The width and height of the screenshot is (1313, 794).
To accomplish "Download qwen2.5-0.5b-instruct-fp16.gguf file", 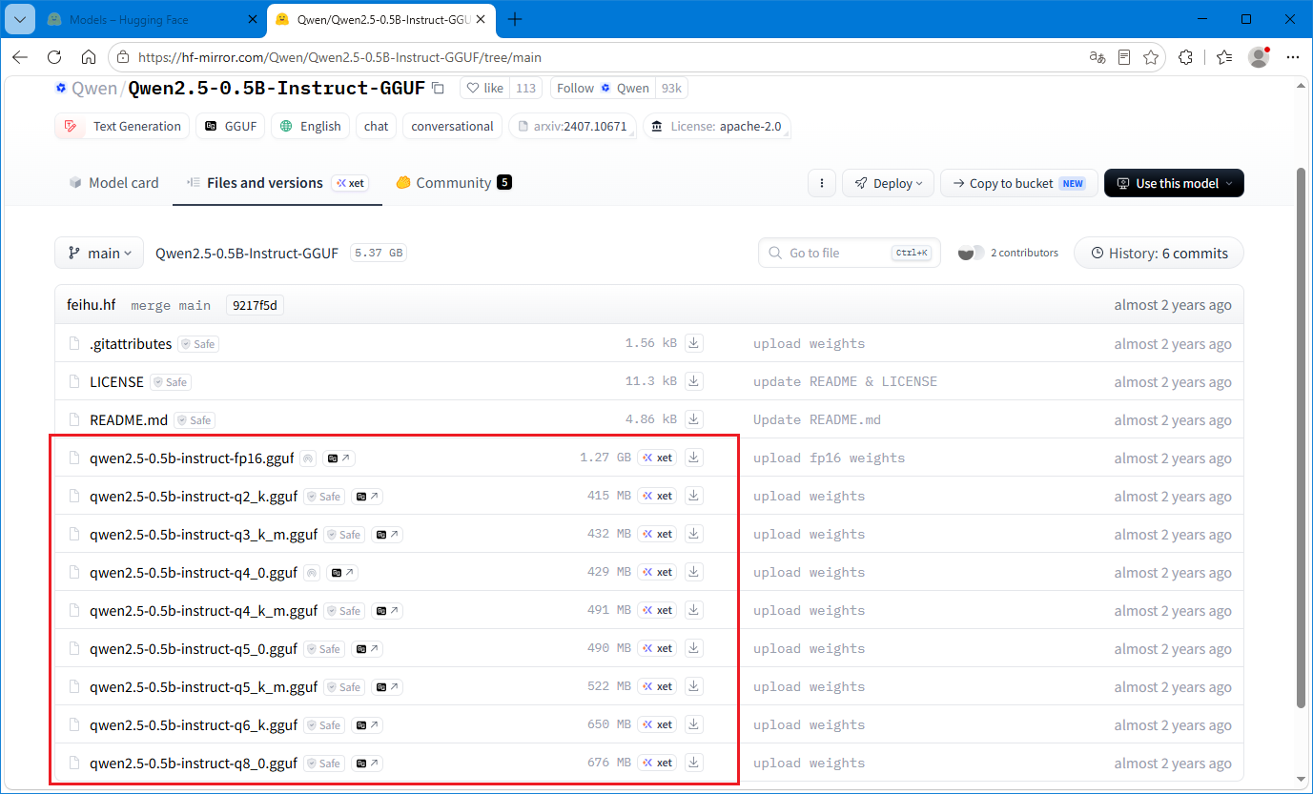I will click(x=694, y=458).
